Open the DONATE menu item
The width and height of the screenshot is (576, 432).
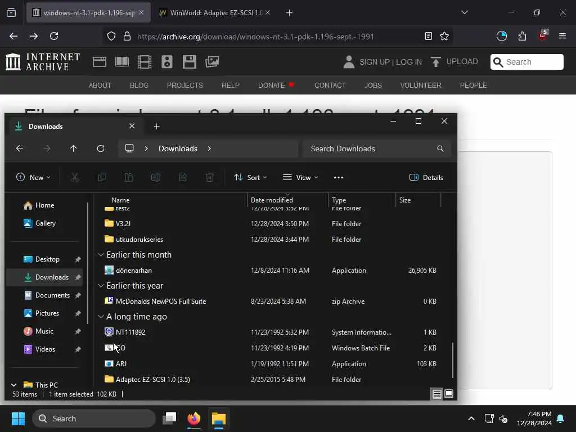click(x=276, y=85)
